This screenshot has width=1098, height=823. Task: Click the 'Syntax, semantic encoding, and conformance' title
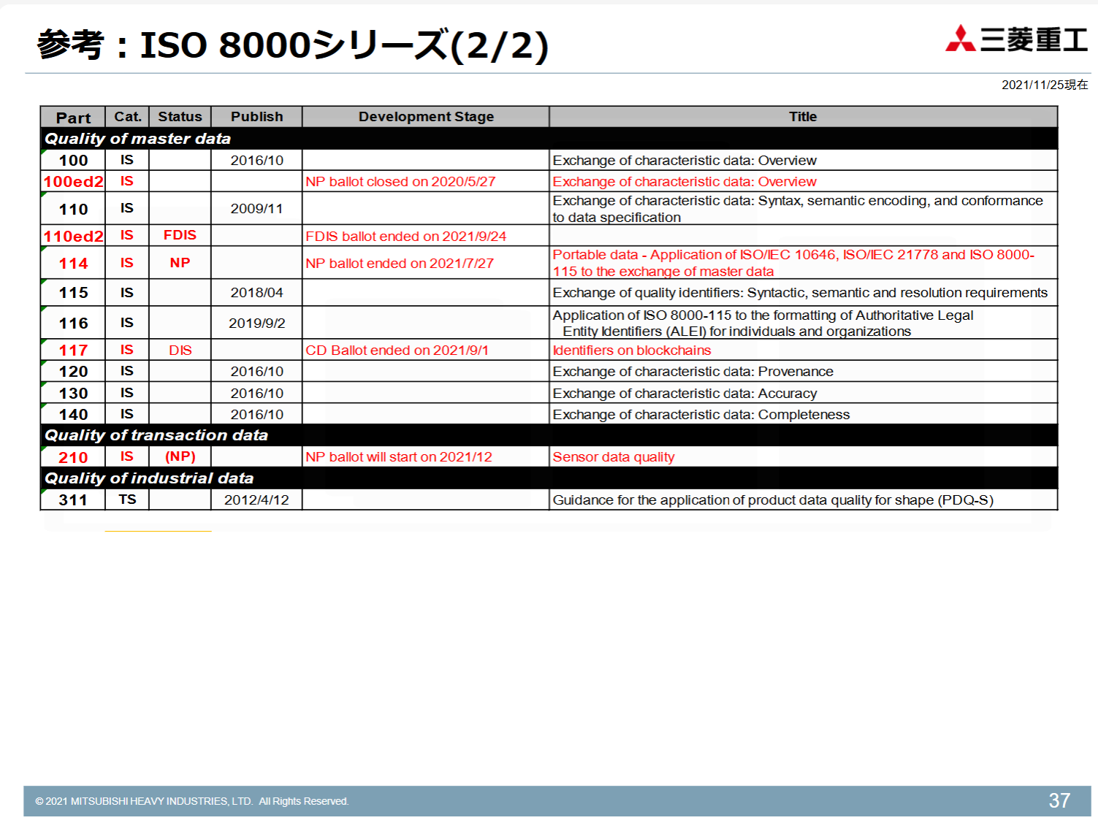[798, 209]
